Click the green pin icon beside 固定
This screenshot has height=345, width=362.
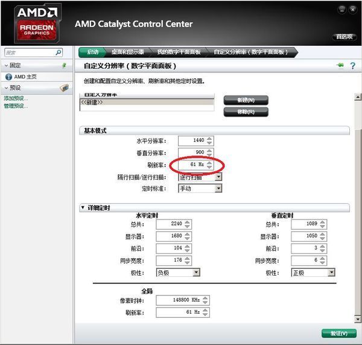pyautogui.click(x=64, y=66)
